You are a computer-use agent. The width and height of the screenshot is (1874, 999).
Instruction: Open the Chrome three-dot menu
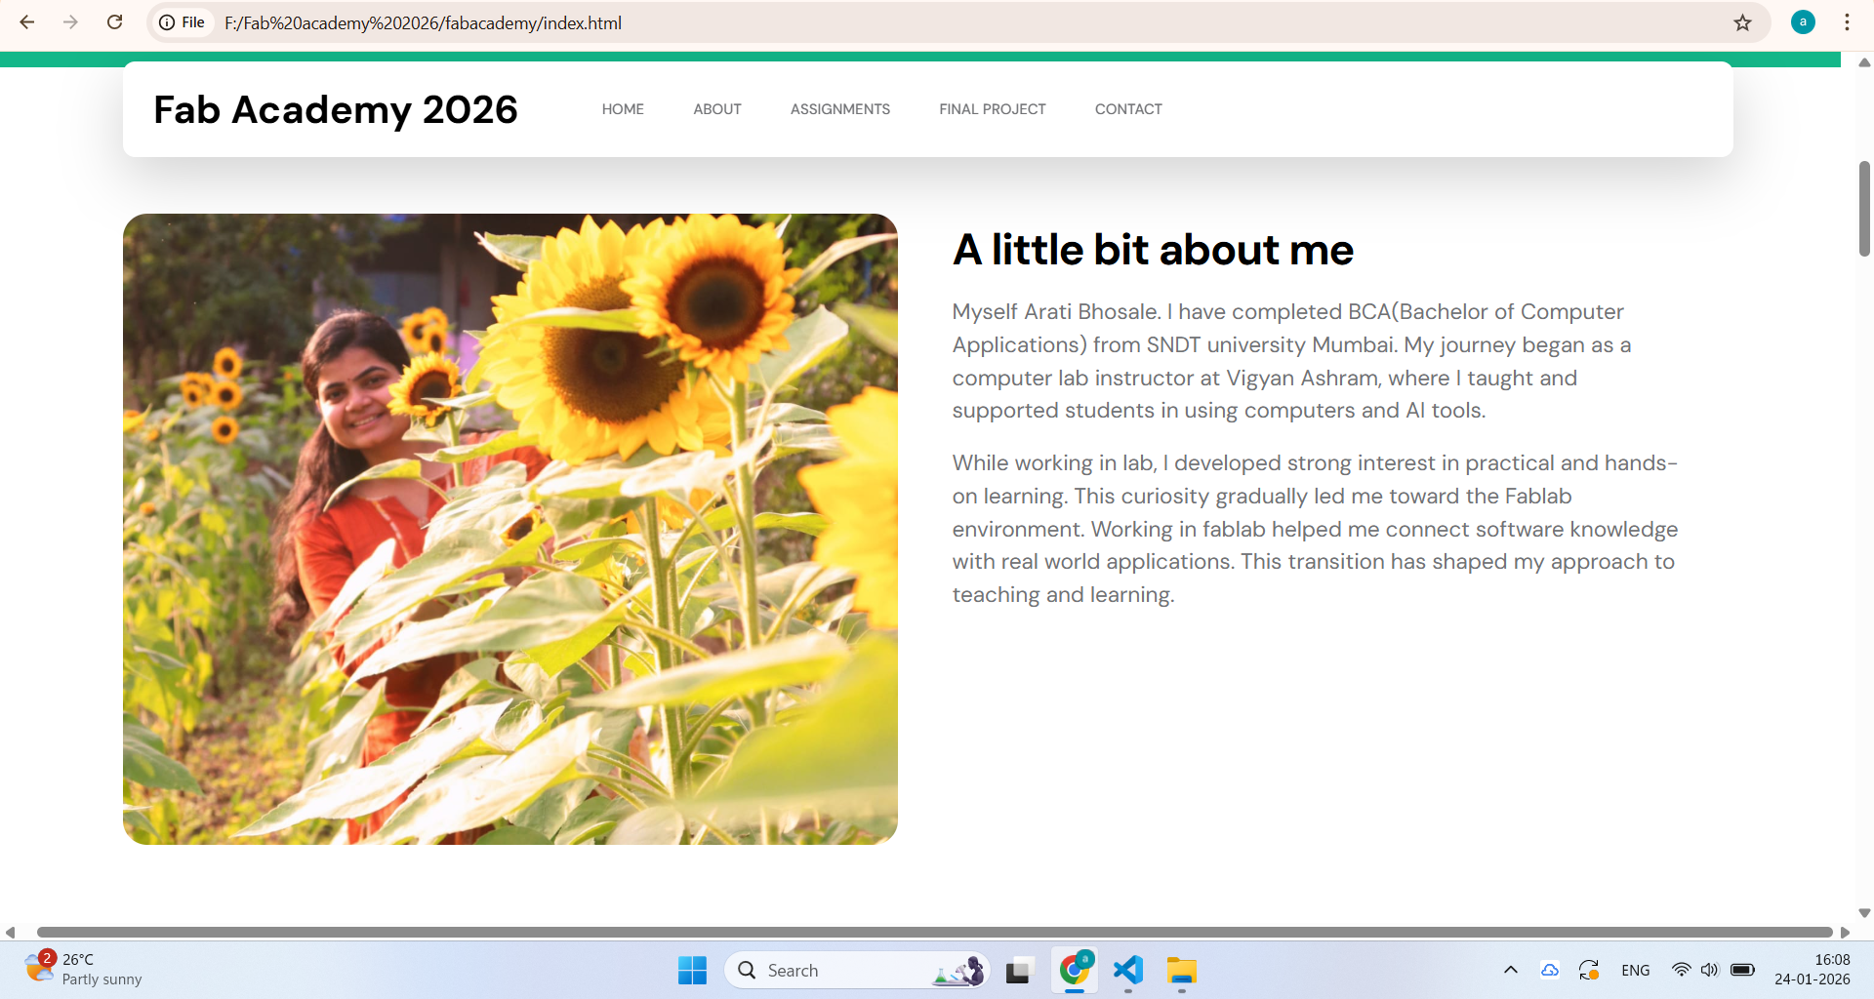[1847, 22]
